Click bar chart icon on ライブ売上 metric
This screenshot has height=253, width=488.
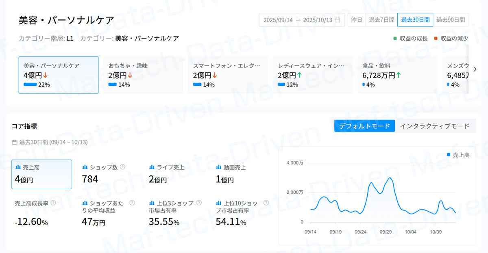click(152, 167)
